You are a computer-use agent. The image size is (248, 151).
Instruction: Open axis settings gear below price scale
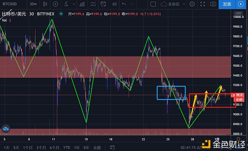point(238,139)
